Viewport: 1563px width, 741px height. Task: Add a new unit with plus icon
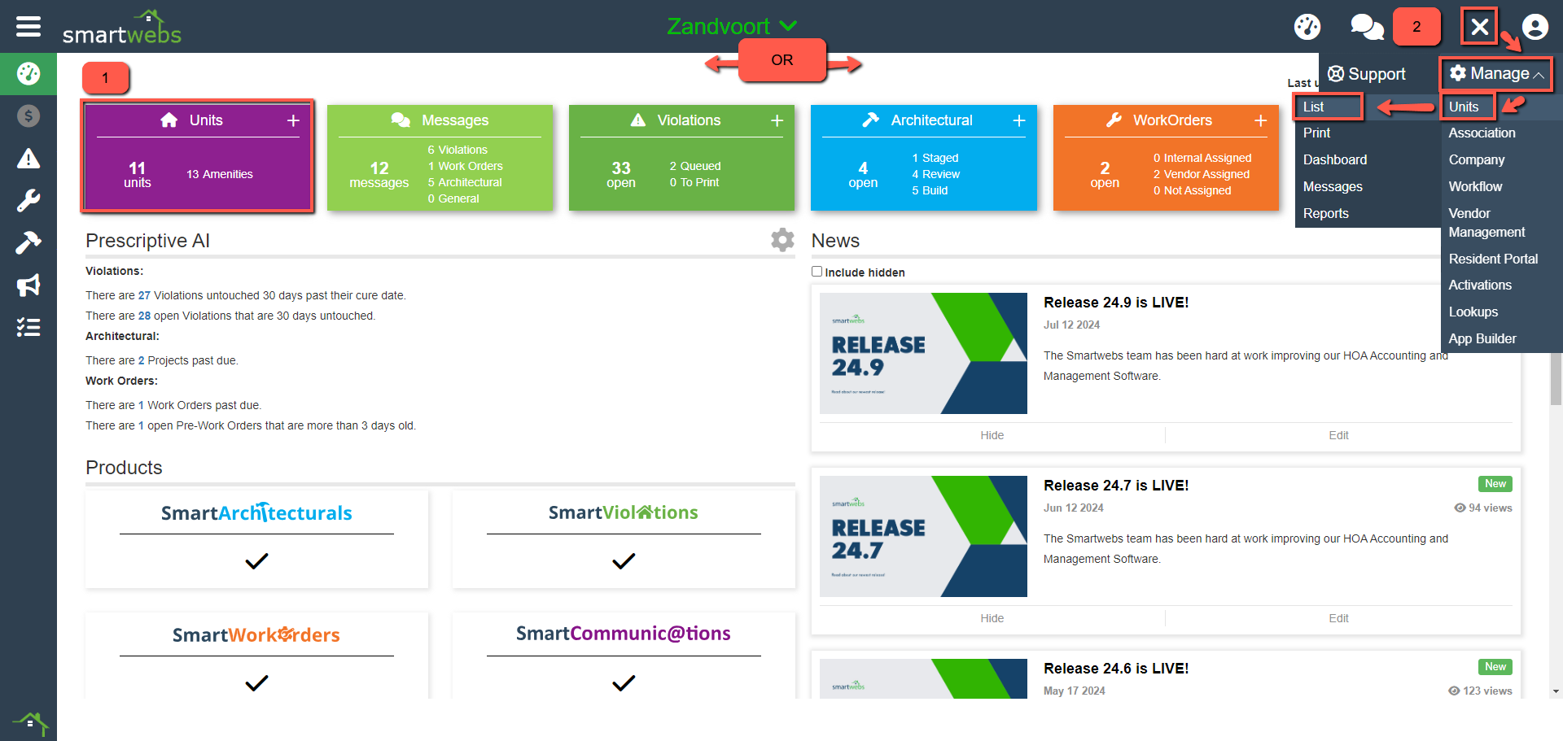click(293, 120)
